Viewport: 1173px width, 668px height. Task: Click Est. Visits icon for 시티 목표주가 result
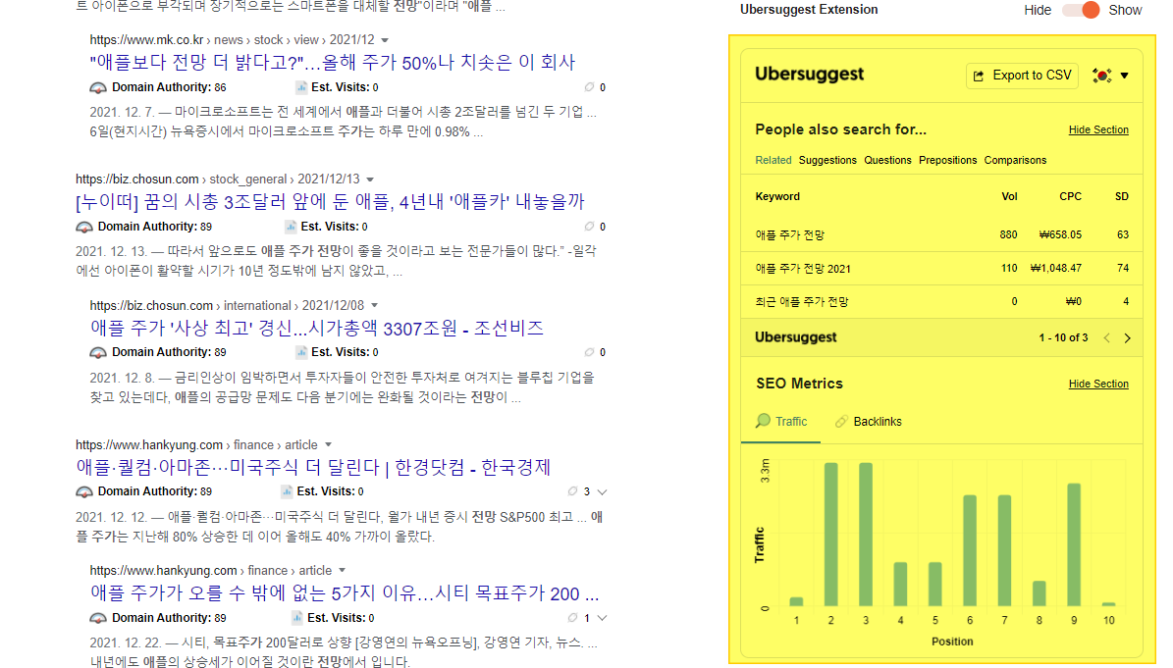click(x=297, y=618)
